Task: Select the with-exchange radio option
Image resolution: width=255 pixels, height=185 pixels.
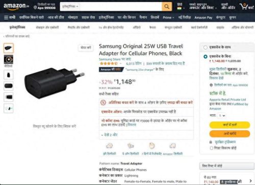Action: pos(206,47)
